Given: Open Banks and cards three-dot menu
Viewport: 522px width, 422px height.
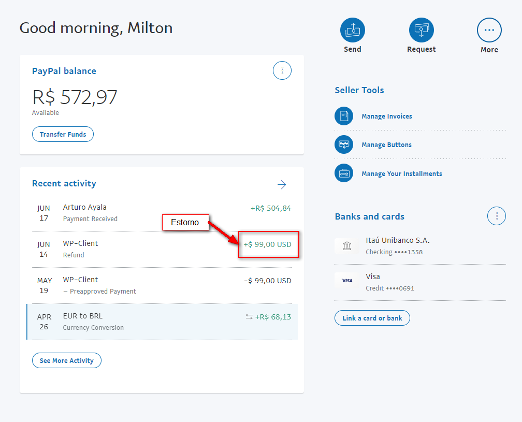Looking at the screenshot, I should 497,216.
